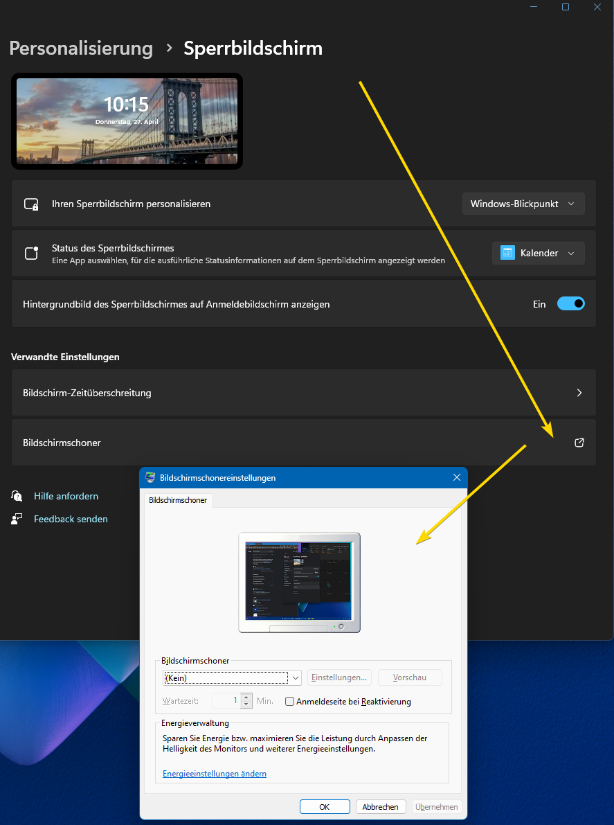
Task: Click the Sperrbildschirm breadcrumb title
Action: tap(253, 48)
